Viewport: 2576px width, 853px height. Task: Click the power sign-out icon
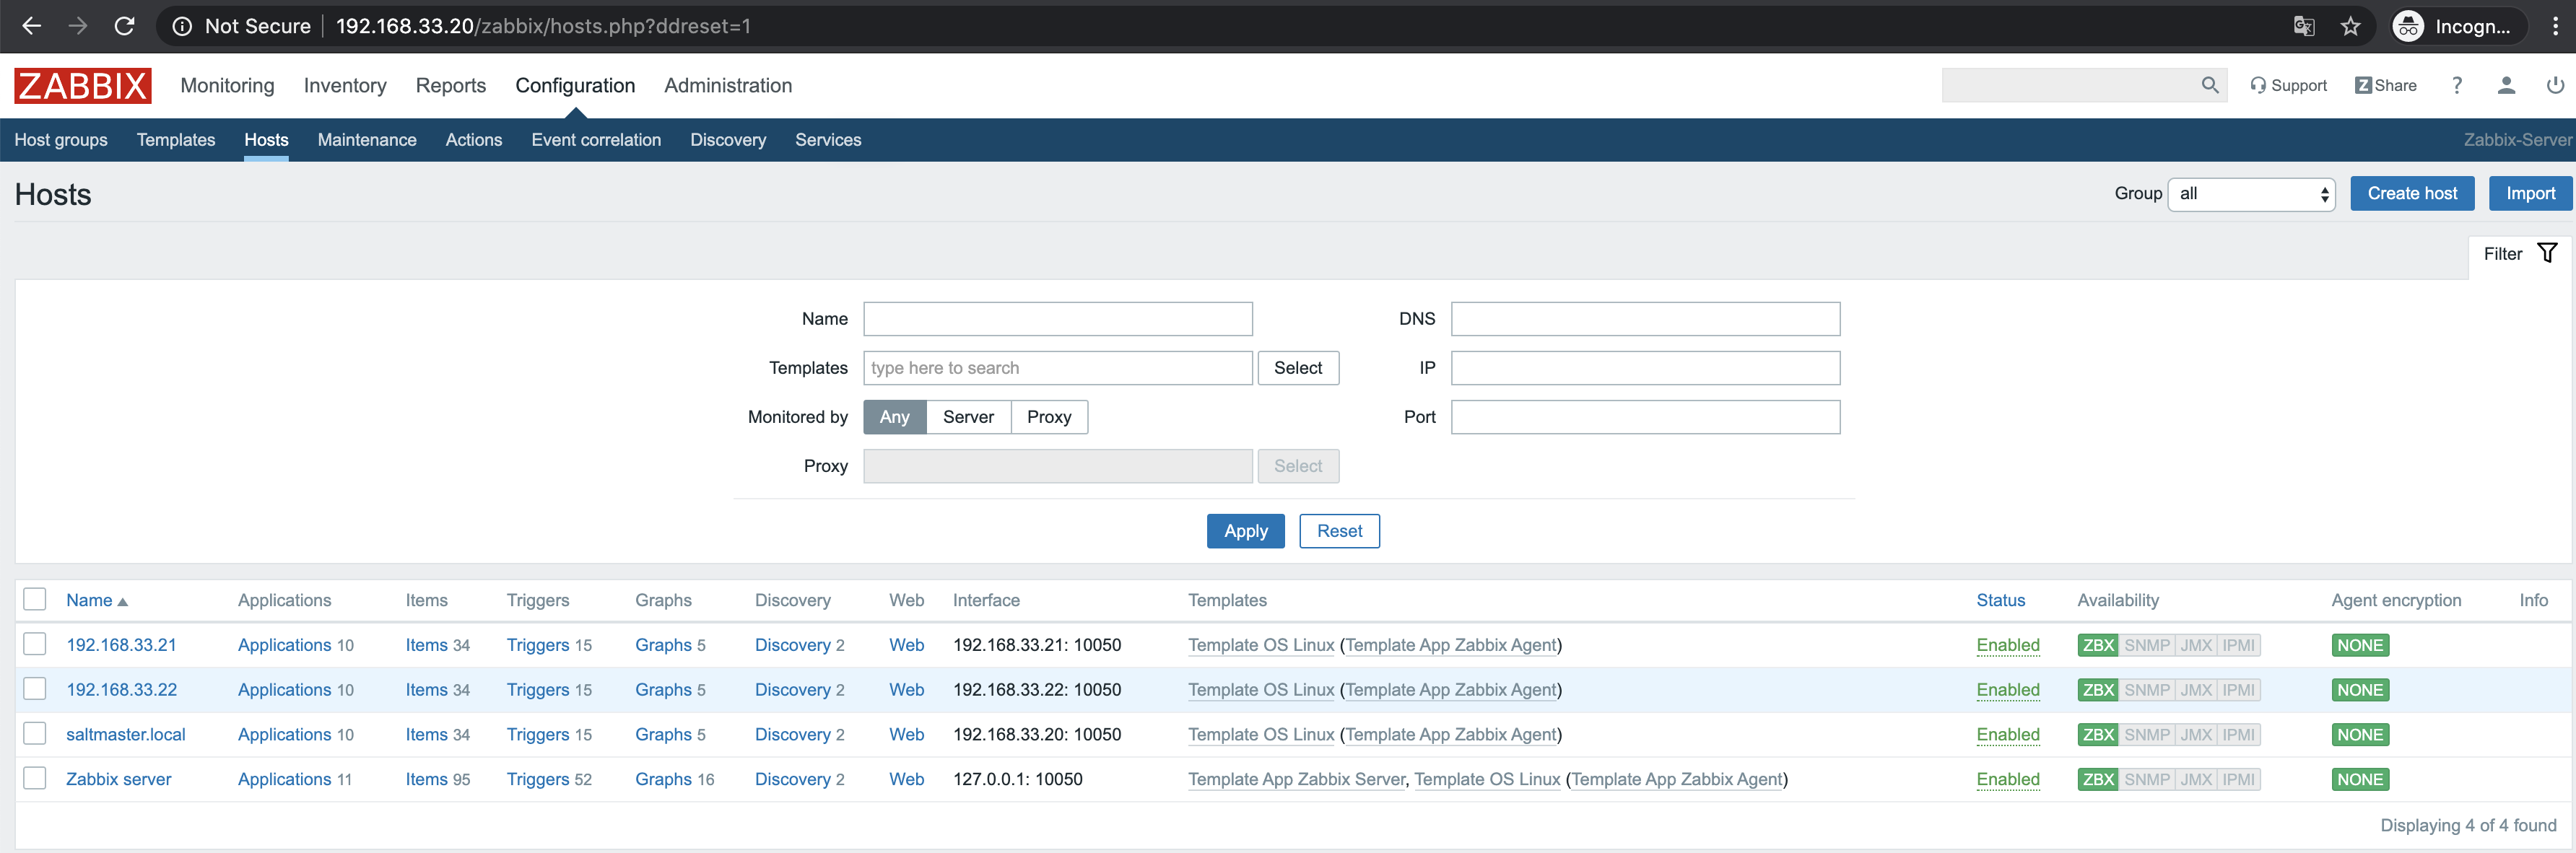(2554, 86)
